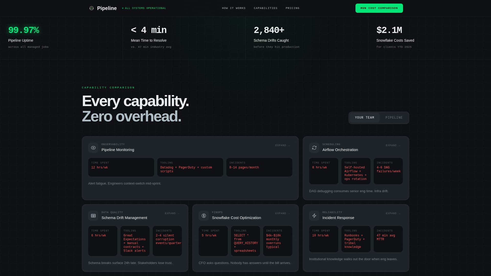Click 'CFO asks questions' note
Viewport: 491px width, 276px height.
(x=245, y=263)
